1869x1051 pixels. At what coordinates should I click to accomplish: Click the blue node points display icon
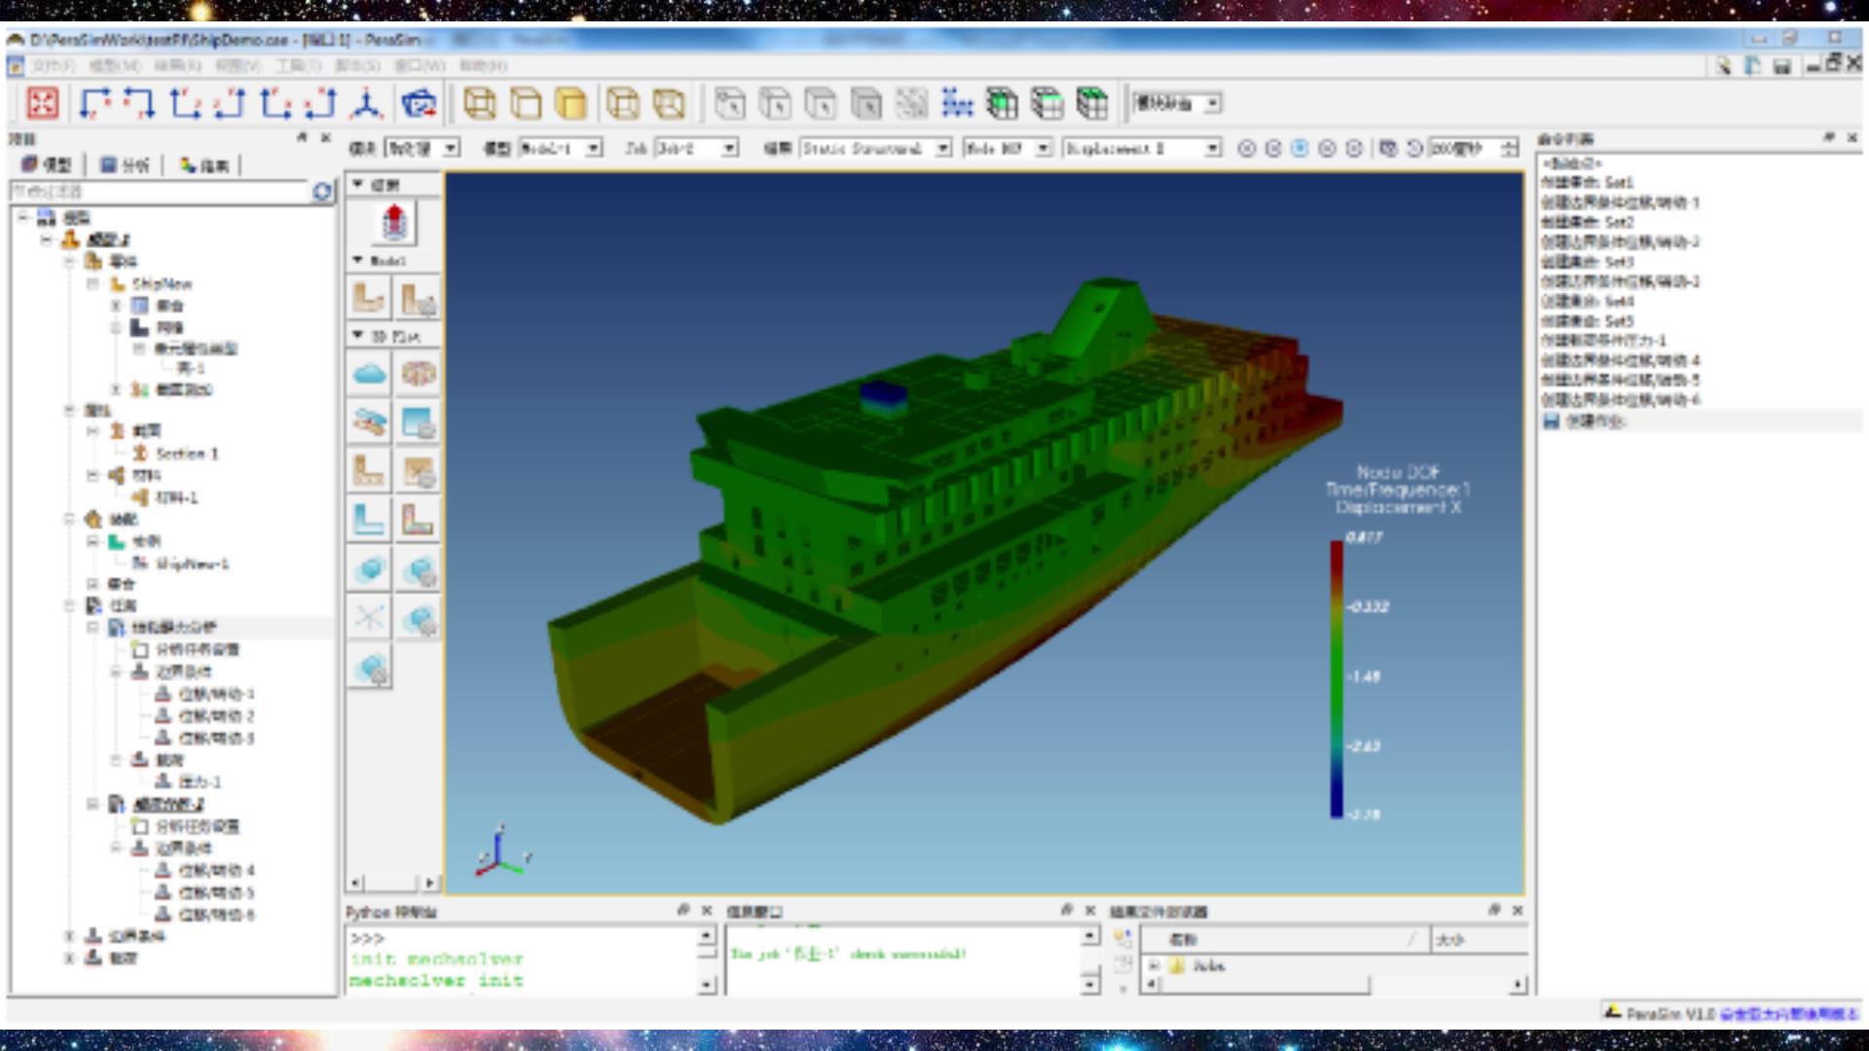[957, 103]
